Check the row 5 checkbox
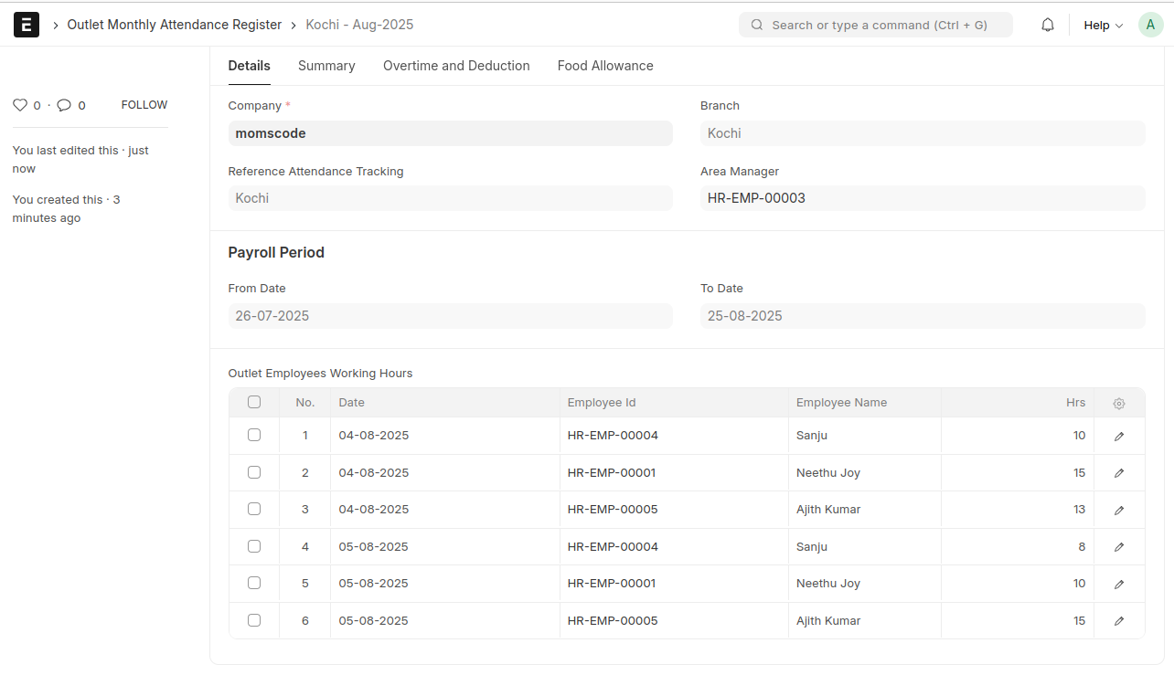Image resolution: width=1174 pixels, height=675 pixels. pos(254,583)
